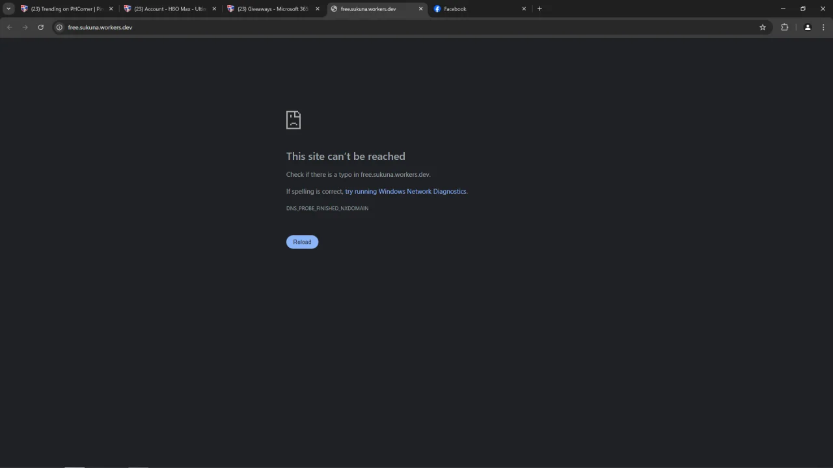Screen dimensions: 833x468
Task: Open the browser profile icon
Action: pos(808,27)
